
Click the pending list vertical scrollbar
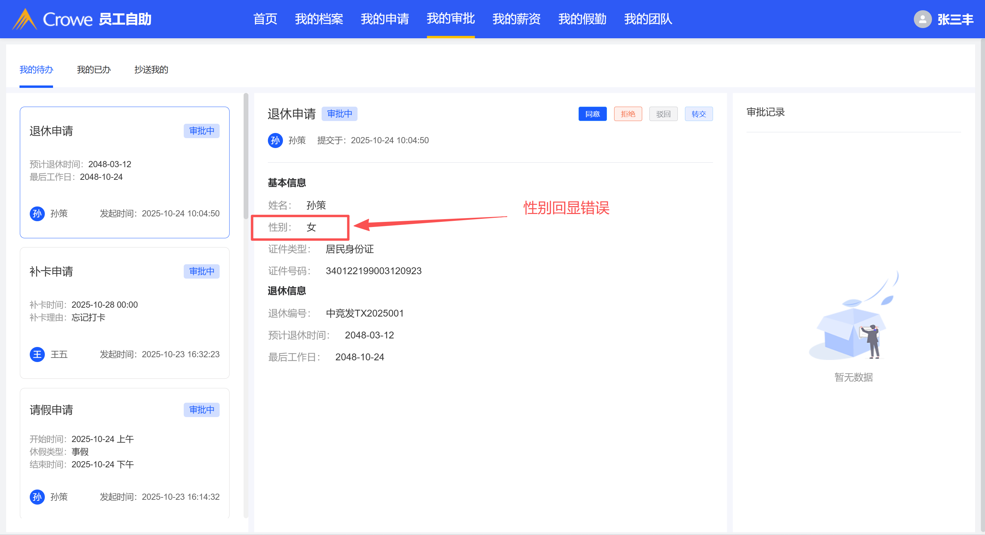246,157
